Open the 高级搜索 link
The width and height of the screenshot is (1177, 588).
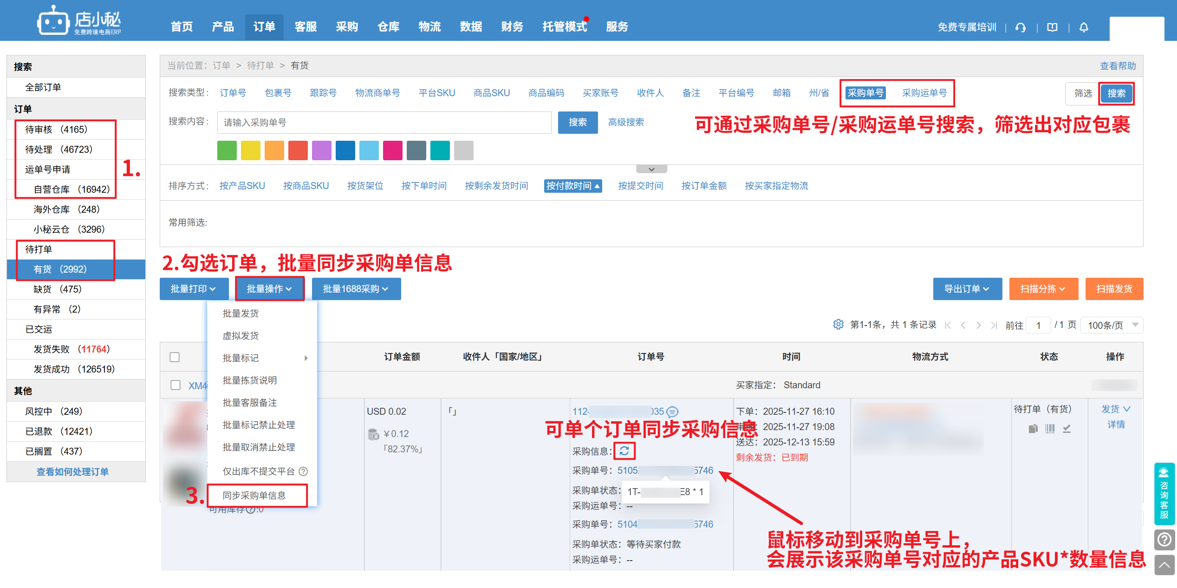click(x=626, y=122)
